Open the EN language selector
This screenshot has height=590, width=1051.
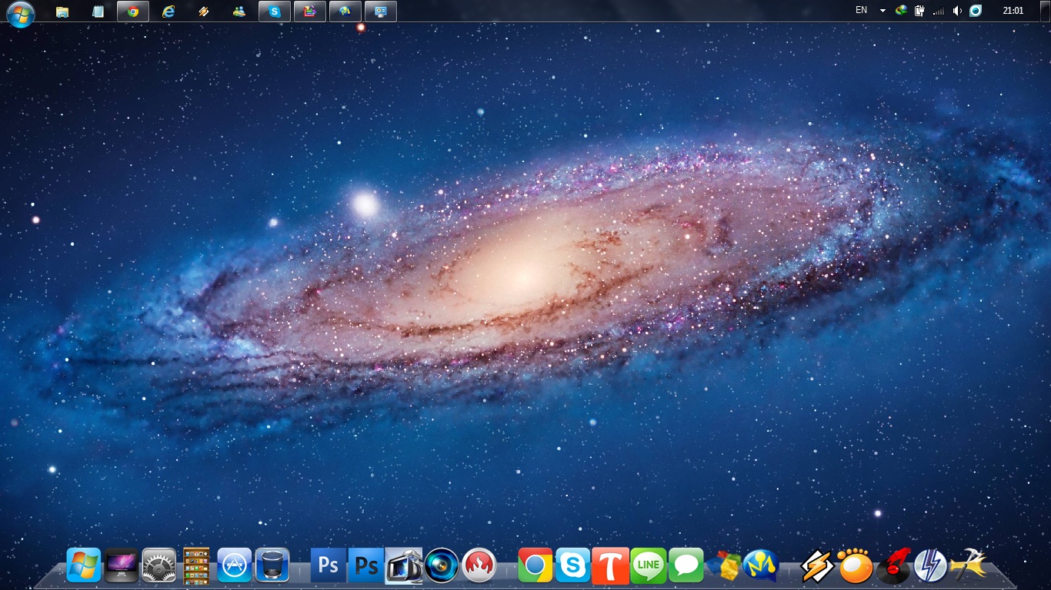point(861,11)
